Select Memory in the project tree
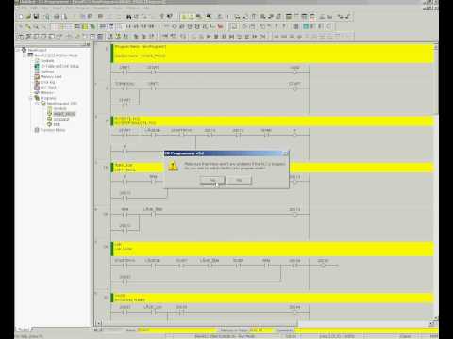453x339 pixels. click(x=47, y=92)
